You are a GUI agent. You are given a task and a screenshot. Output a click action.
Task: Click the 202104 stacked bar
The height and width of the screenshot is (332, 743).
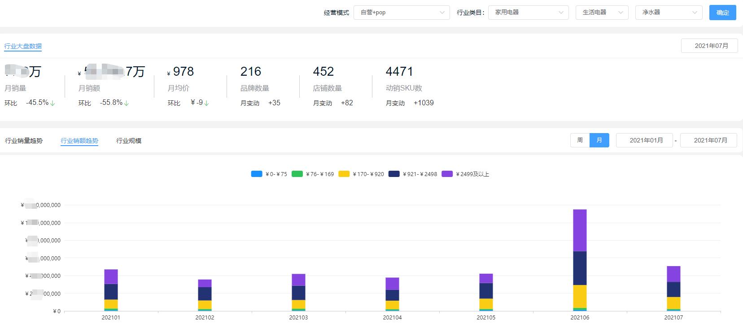(392, 294)
